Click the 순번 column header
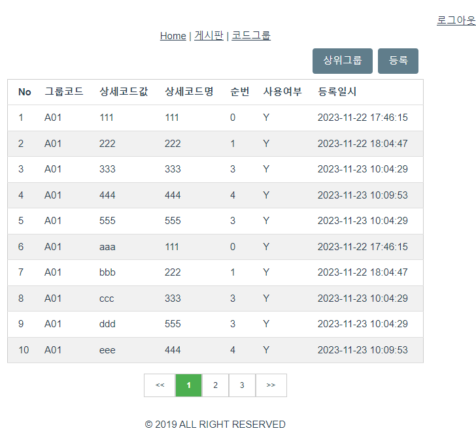 (240, 91)
